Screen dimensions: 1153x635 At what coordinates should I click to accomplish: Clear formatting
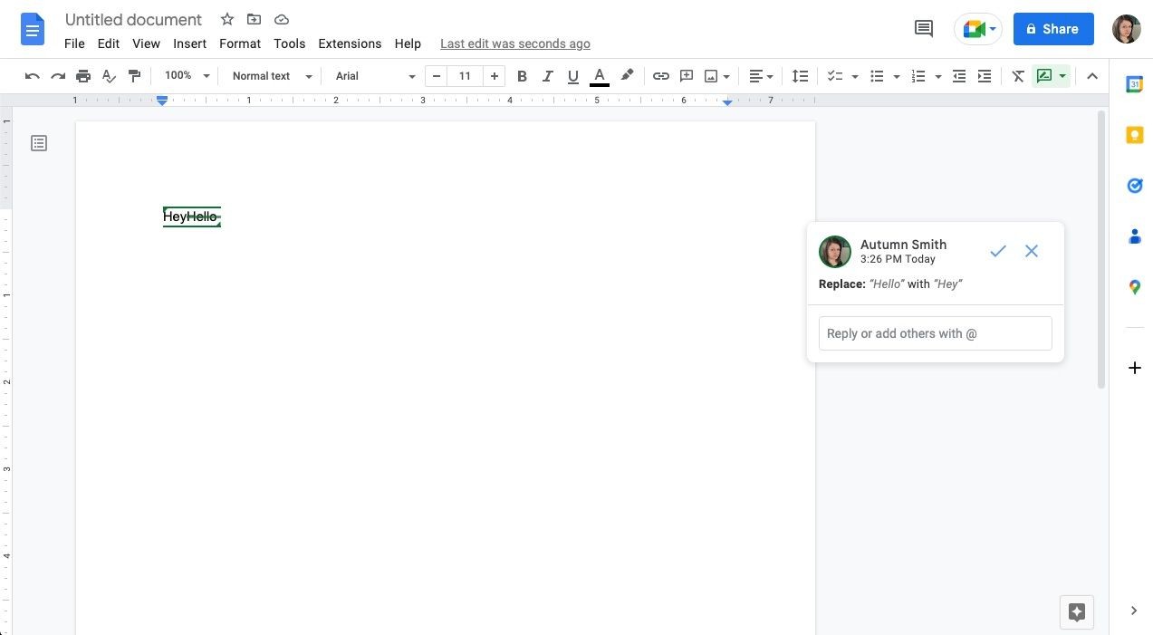point(1018,76)
